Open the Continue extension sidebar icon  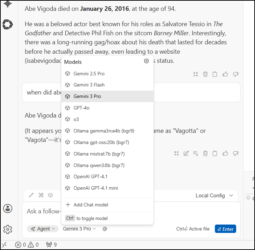8,24
